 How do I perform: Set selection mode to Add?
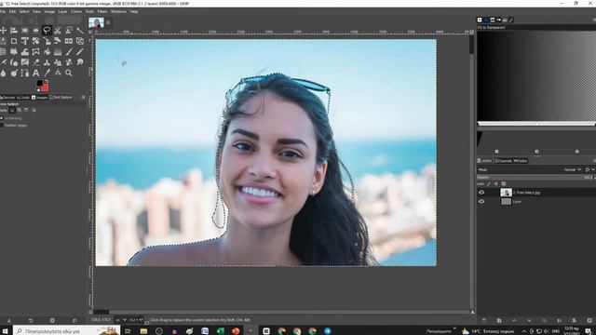tap(19, 110)
